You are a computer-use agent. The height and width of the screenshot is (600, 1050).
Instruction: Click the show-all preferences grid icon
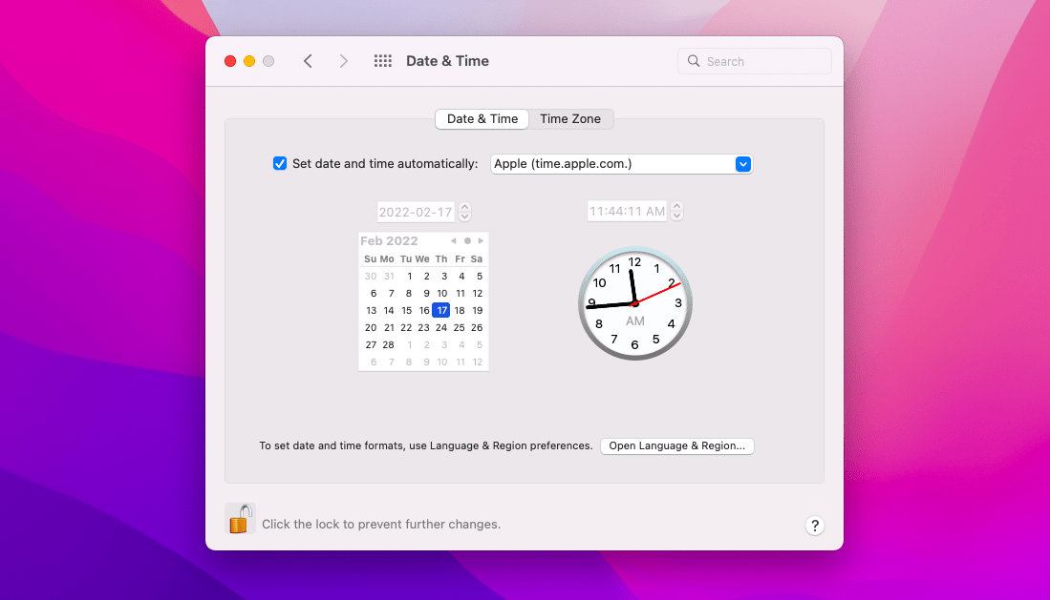click(382, 60)
